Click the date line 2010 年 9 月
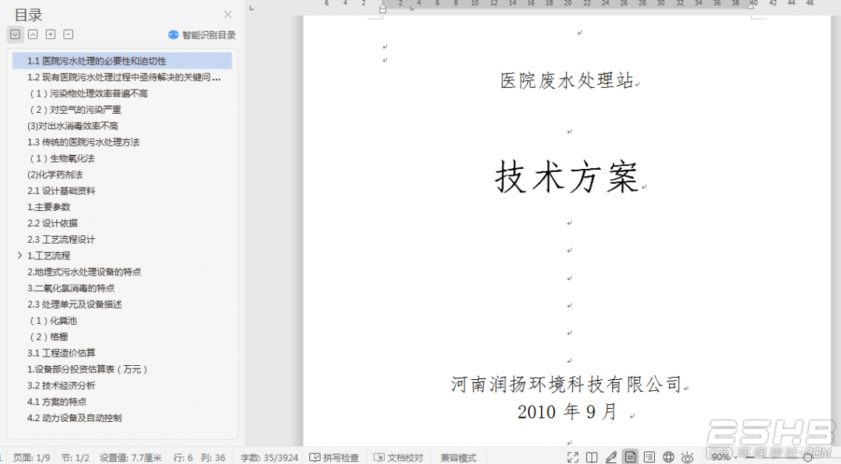 point(568,411)
